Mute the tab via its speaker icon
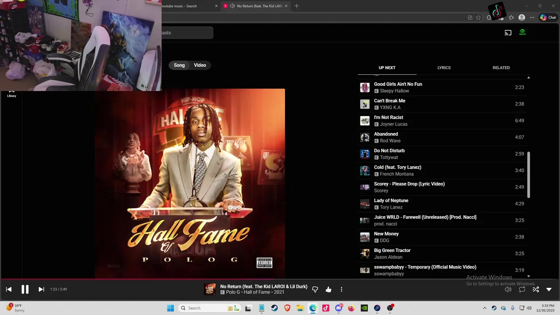Viewport: 560px width, 315px height. pos(232,6)
